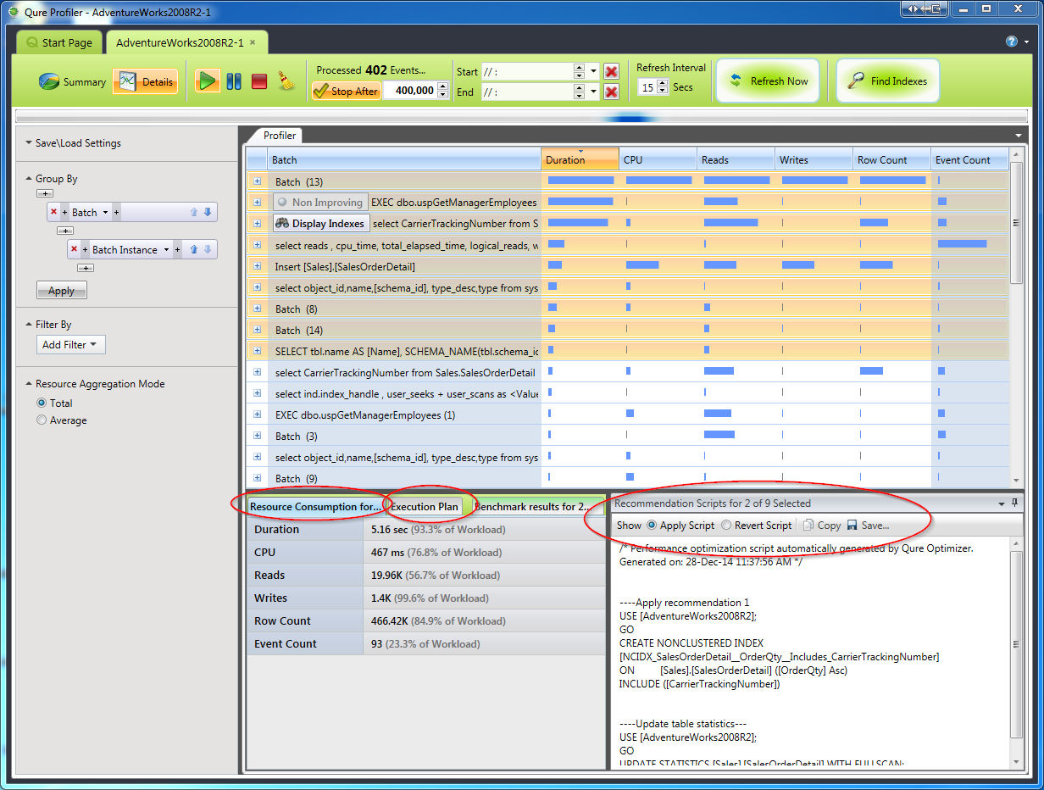Collapse the Resource Aggregation Mode section
The width and height of the screenshot is (1044, 790).
(x=29, y=384)
